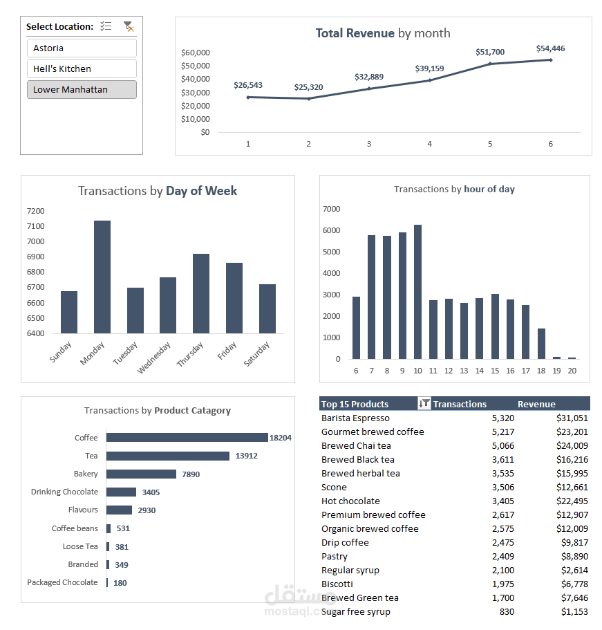This screenshot has width=602, height=630.
Task: Select the Brewed Chai tea cell
Action: (356, 445)
